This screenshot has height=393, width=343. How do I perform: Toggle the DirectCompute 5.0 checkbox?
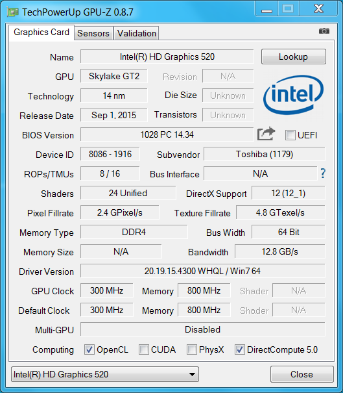(239, 349)
